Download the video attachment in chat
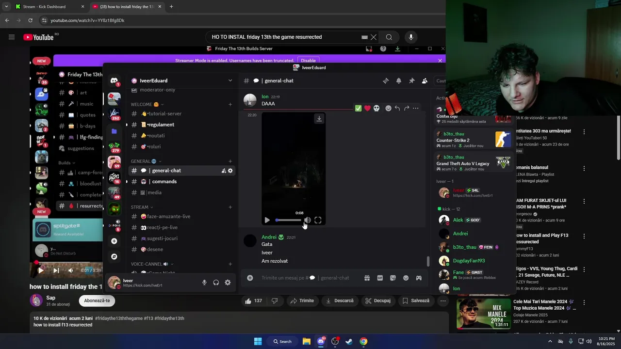 pos(319,118)
